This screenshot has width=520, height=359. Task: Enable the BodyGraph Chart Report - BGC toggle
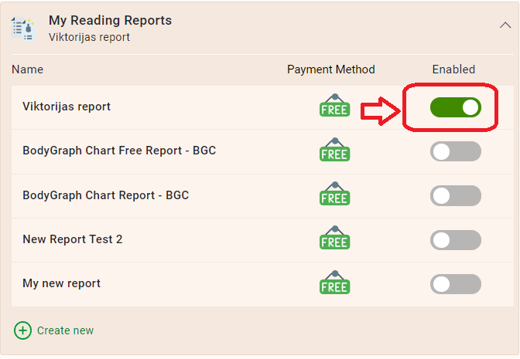coord(455,195)
